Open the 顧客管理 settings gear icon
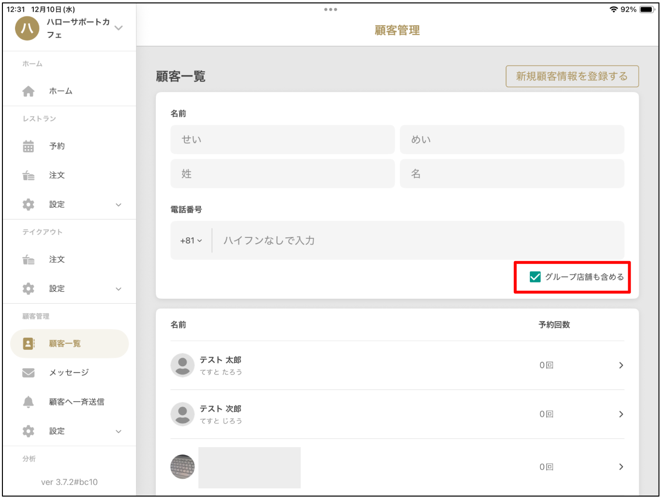Screen dimensions: 662x499 pyautogui.click(x=28, y=431)
